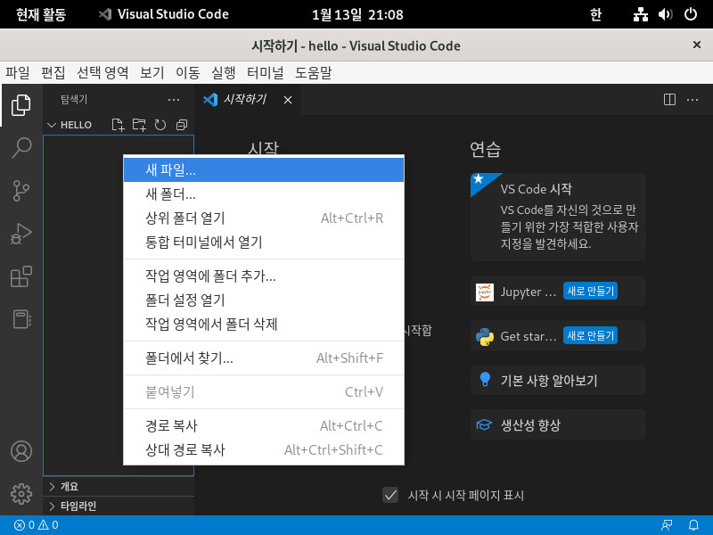713x535 pixels.
Task: Click the New Folder icon in HELLO header
Action: (139, 125)
